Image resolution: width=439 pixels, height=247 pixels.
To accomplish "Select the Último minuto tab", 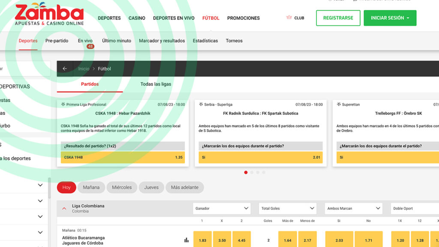I will pyautogui.click(x=117, y=41).
